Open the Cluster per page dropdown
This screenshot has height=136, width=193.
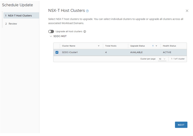click(x=162, y=59)
